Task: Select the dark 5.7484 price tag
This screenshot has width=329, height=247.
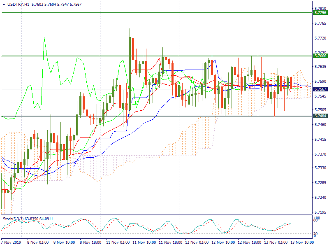Action: pos(320,116)
